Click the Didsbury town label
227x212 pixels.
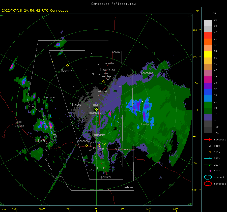pos(95,113)
